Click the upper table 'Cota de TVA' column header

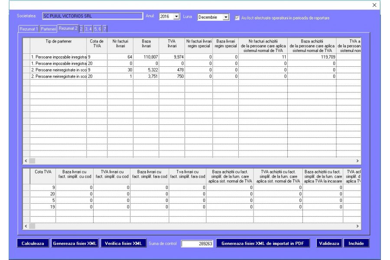[x=97, y=46]
